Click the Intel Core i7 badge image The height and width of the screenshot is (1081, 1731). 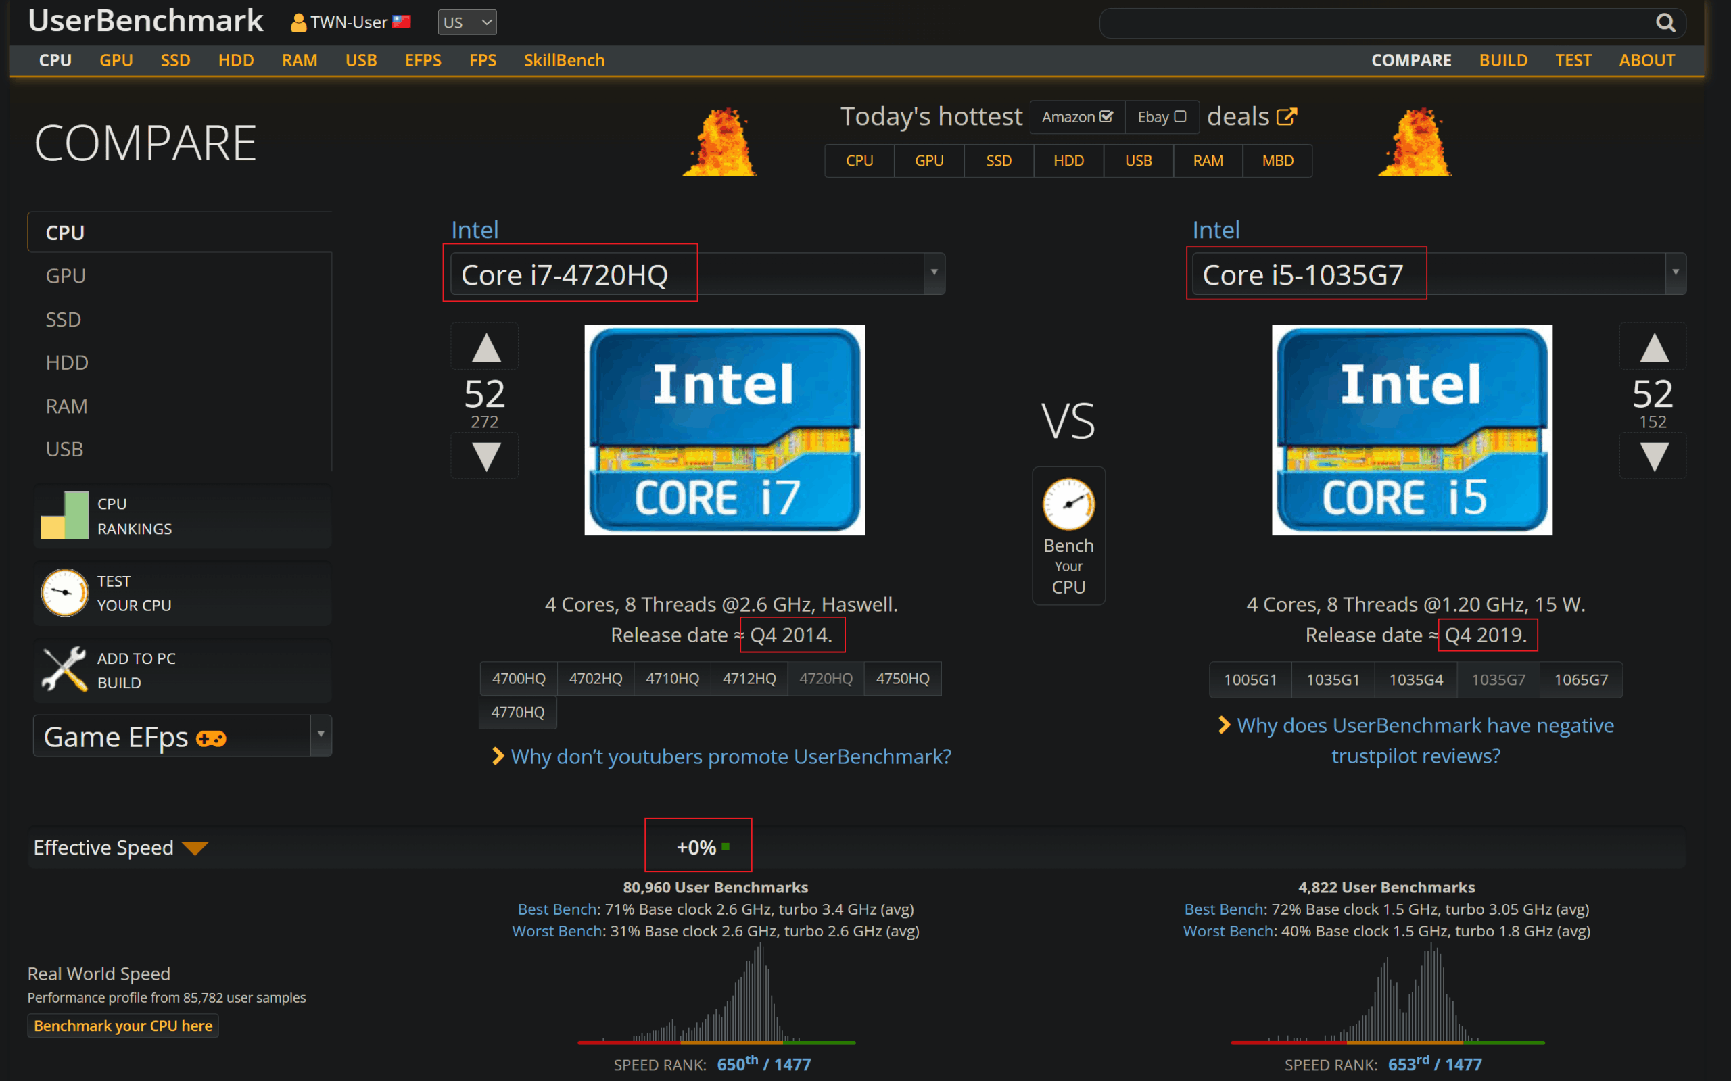coord(724,430)
